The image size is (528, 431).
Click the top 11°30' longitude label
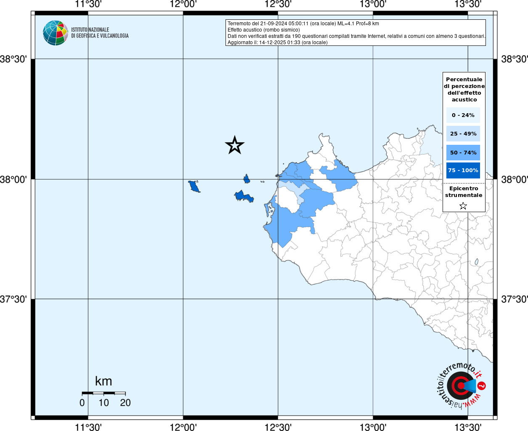pyautogui.click(x=88, y=5)
